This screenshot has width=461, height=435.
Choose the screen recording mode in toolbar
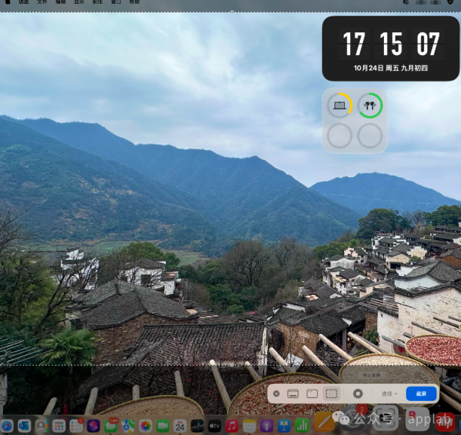[x=358, y=394]
